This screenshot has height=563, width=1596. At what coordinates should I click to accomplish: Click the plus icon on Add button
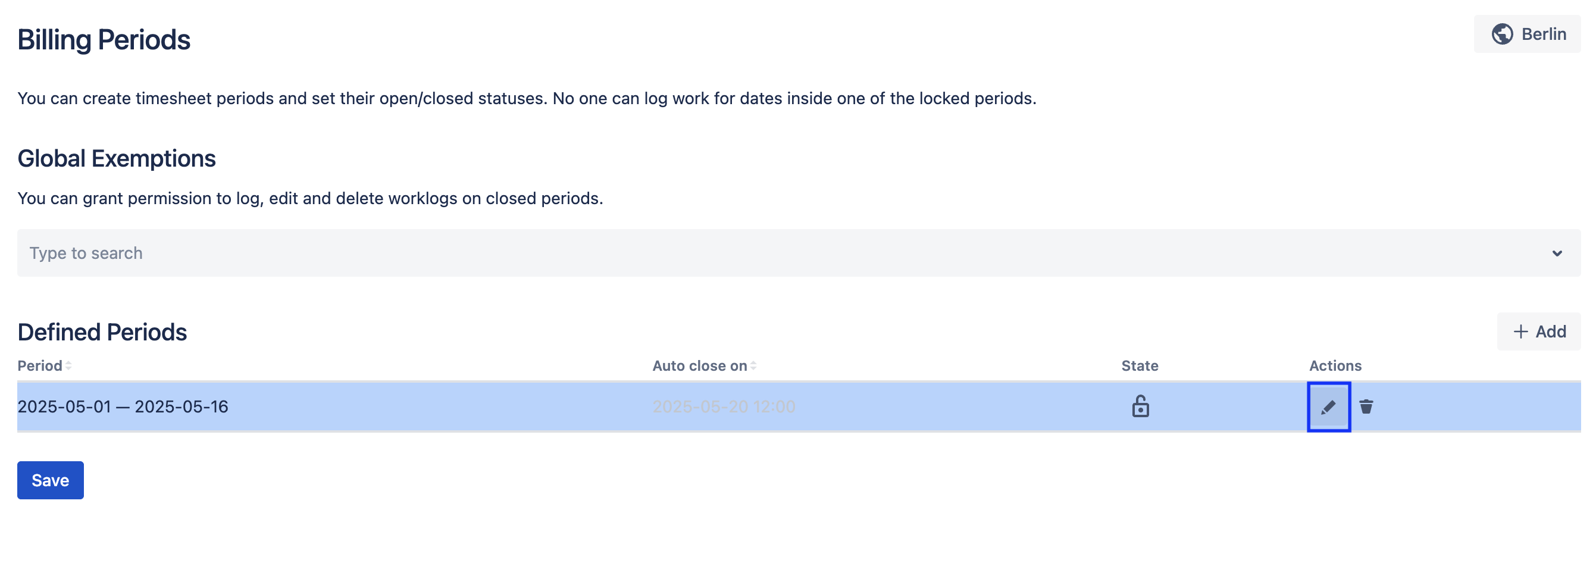(1520, 332)
